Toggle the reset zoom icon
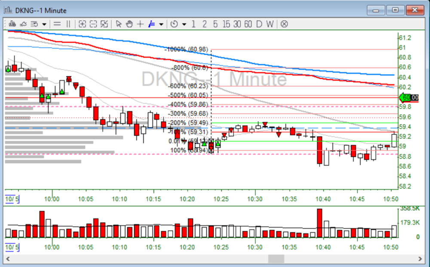This screenshot has height=267, width=430. [x=104, y=24]
